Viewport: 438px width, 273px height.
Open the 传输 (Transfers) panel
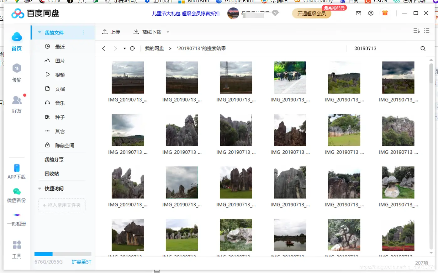pyautogui.click(x=17, y=73)
